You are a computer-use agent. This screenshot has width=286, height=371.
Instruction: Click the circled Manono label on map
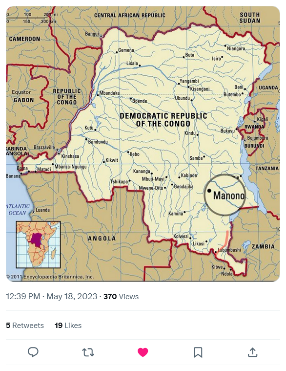(228, 196)
